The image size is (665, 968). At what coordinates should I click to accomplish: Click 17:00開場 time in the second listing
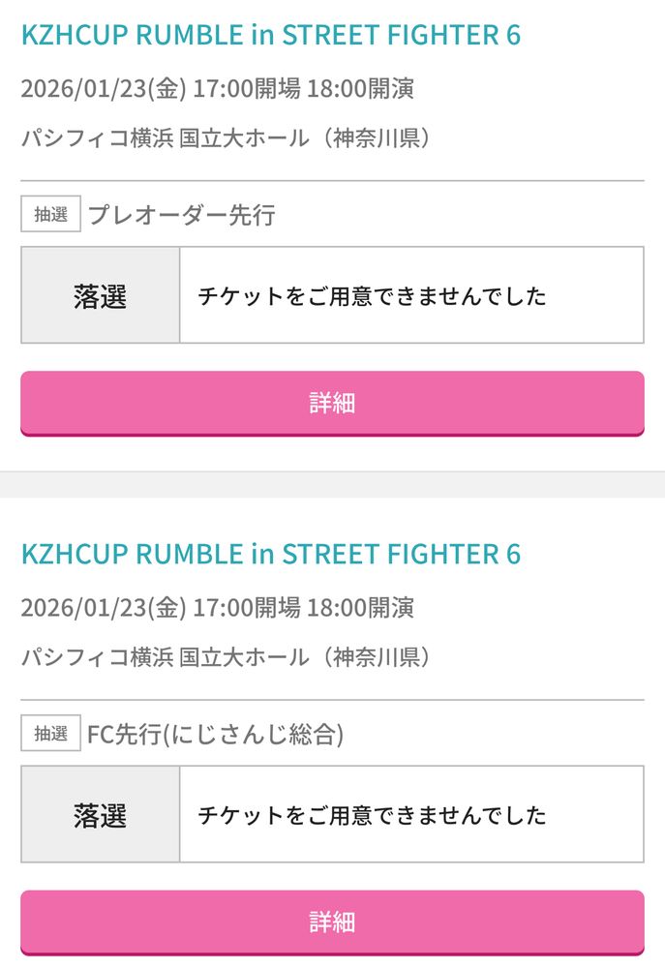[x=247, y=608]
